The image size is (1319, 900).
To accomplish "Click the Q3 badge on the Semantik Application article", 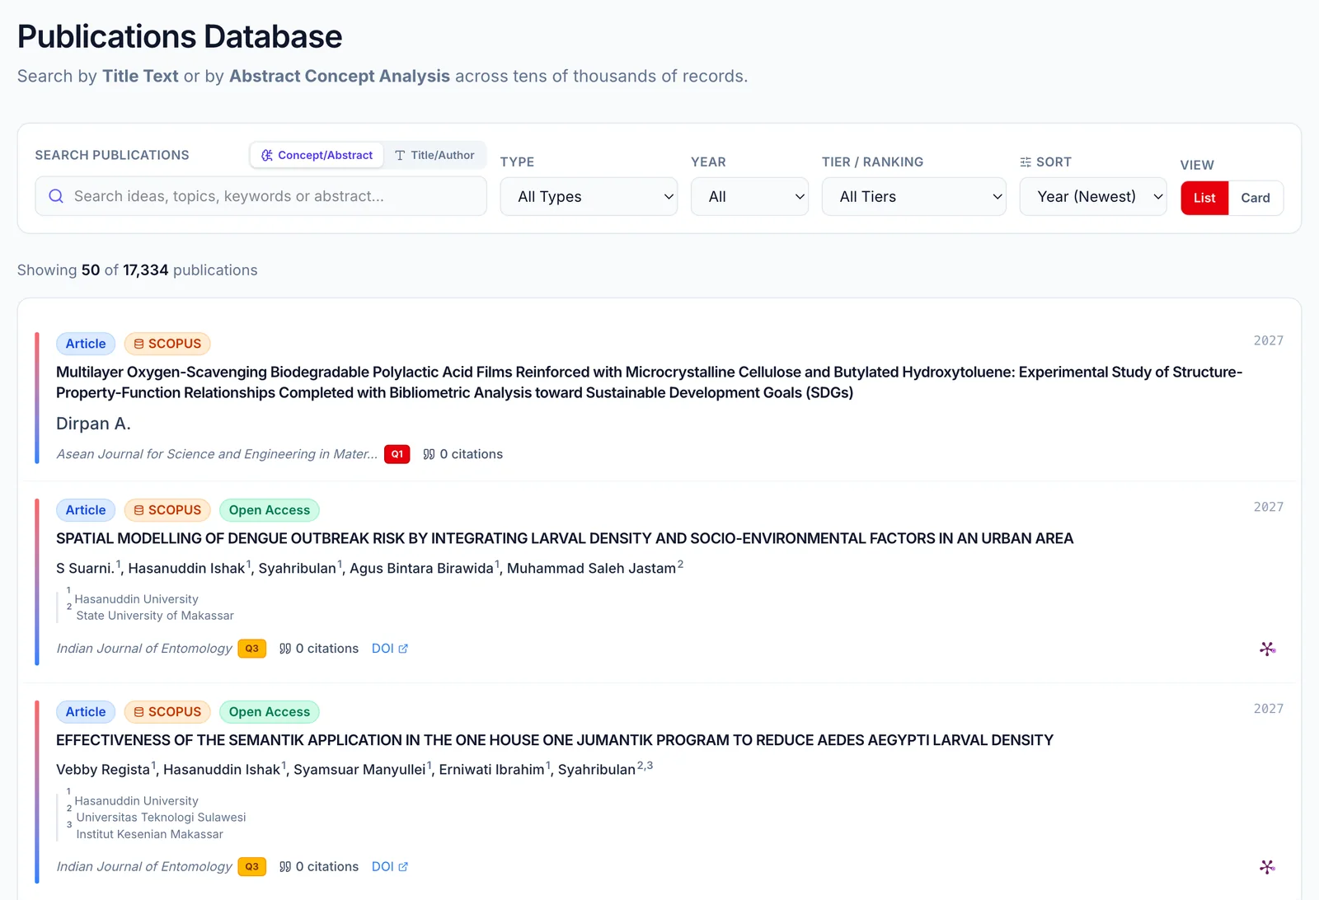I will click(252, 866).
